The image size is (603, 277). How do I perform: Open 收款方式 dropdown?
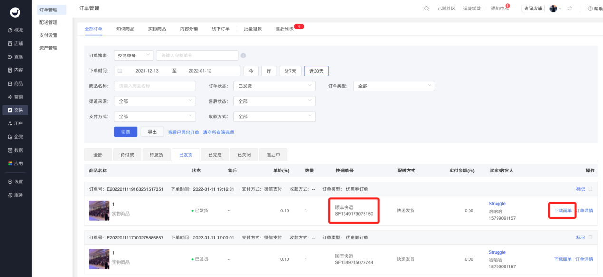[x=275, y=116]
